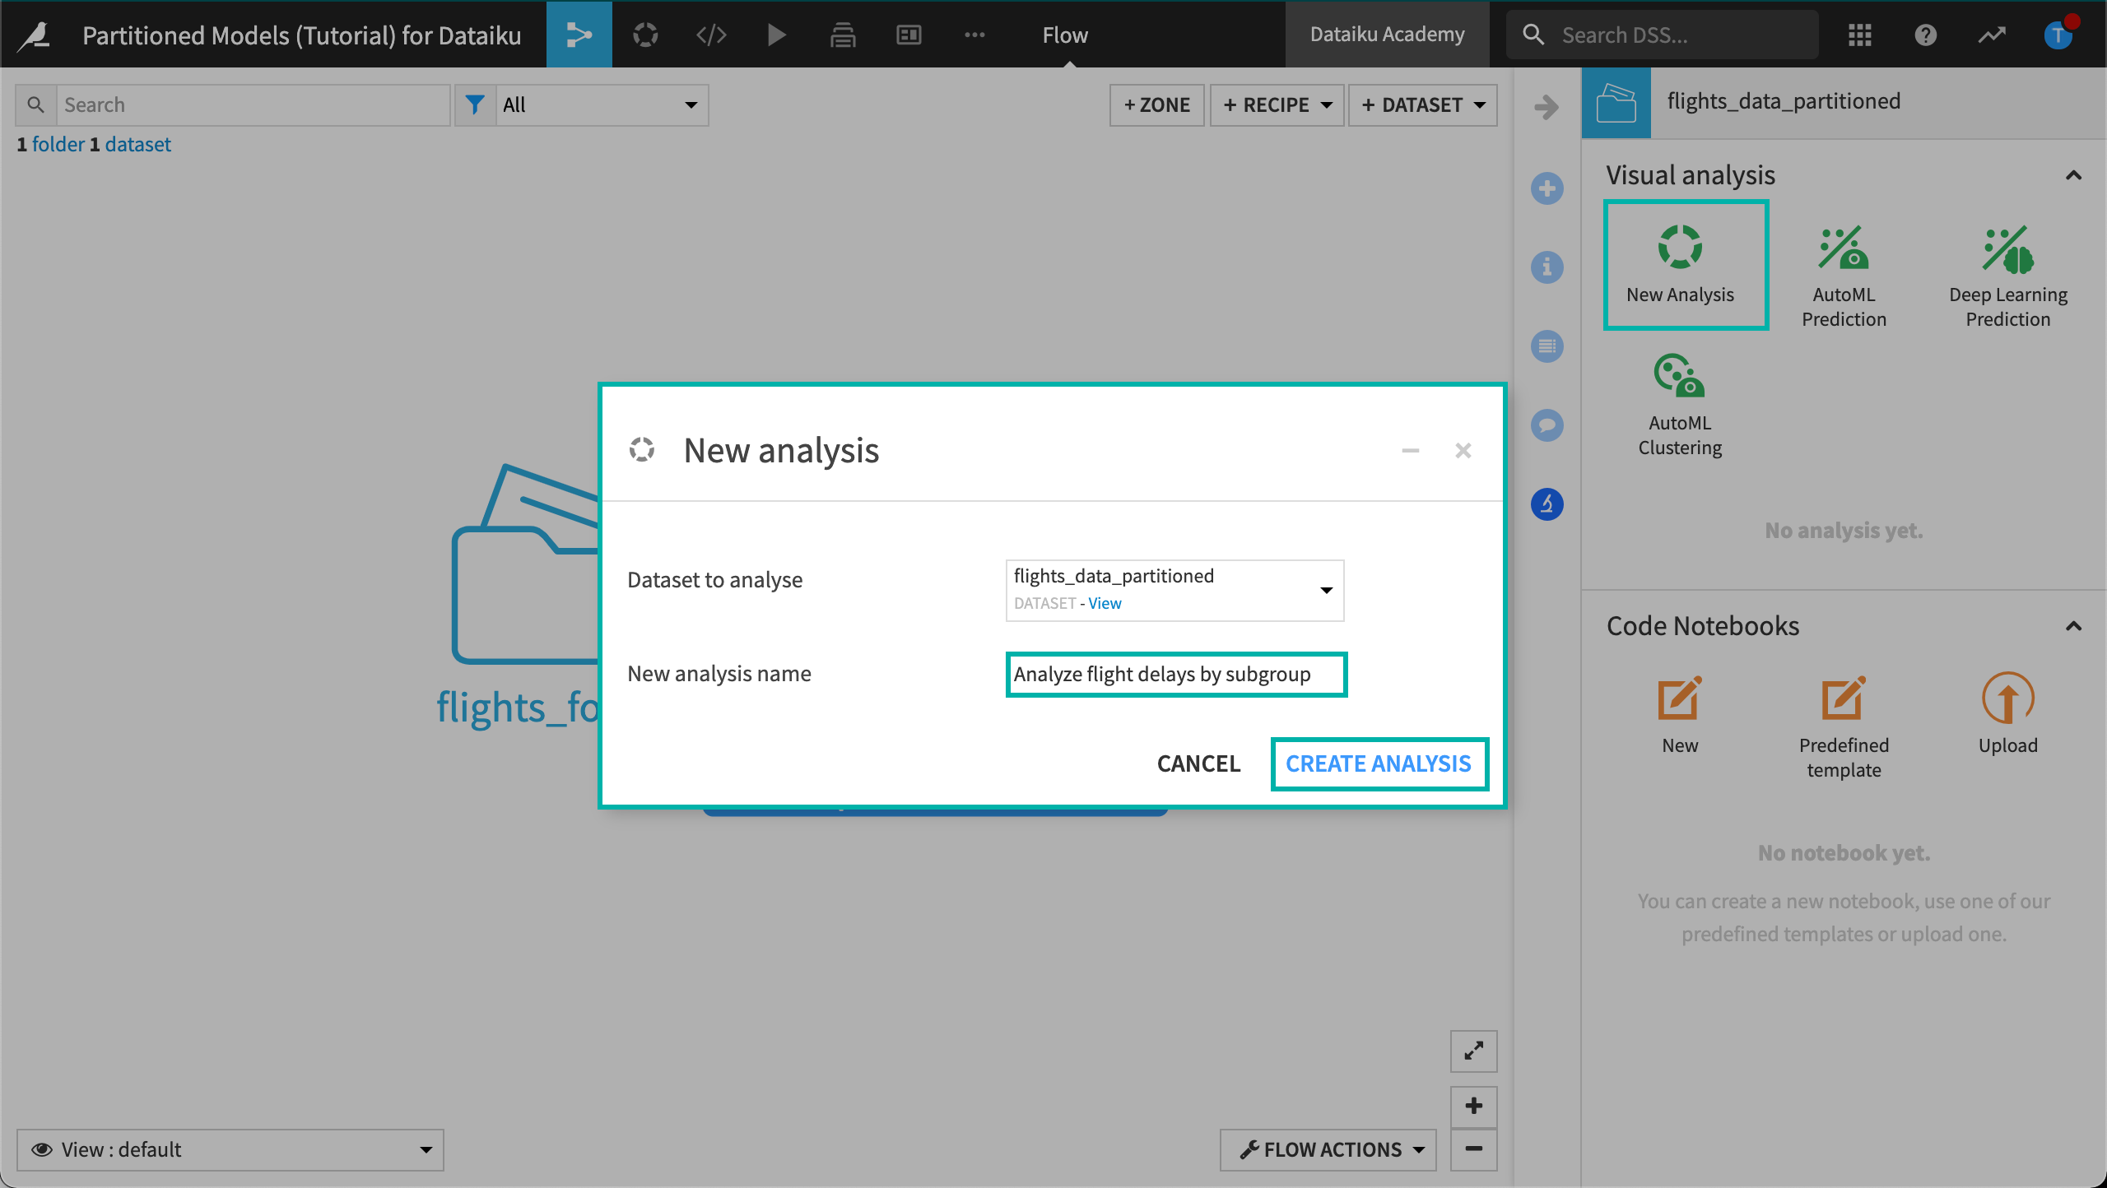Collapse the Visual analysis section
This screenshot has height=1188, width=2107.
click(2073, 175)
